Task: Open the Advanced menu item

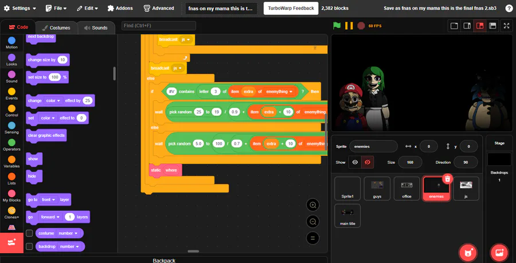Action: point(159,8)
